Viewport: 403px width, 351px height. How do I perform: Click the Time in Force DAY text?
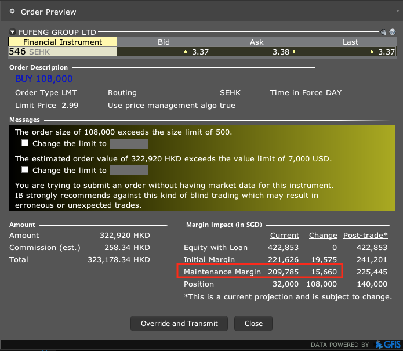[x=306, y=93]
